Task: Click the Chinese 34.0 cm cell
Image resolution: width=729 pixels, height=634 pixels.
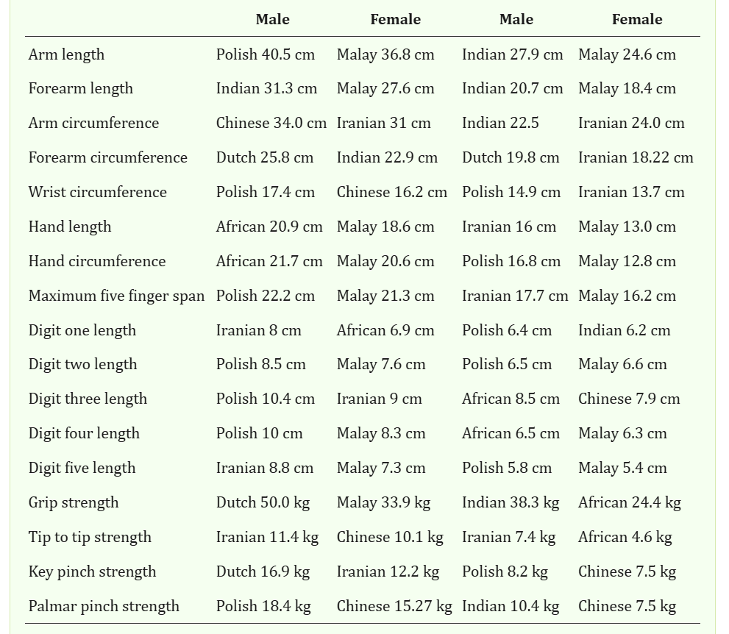Action: pyautogui.click(x=271, y=123)
